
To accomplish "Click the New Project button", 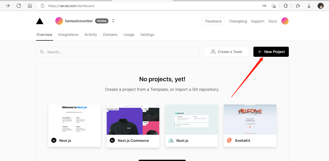I will (x=271, y=52).
